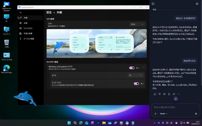The image size is (202, 126).
Task: Launch Edge from the taskbar
Action: 81,123
